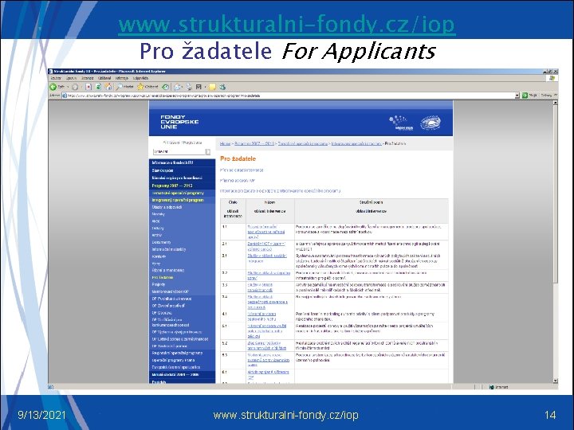Open the Úpravy menu
Viewport: 574px width, 430px height.
[71, 78]
